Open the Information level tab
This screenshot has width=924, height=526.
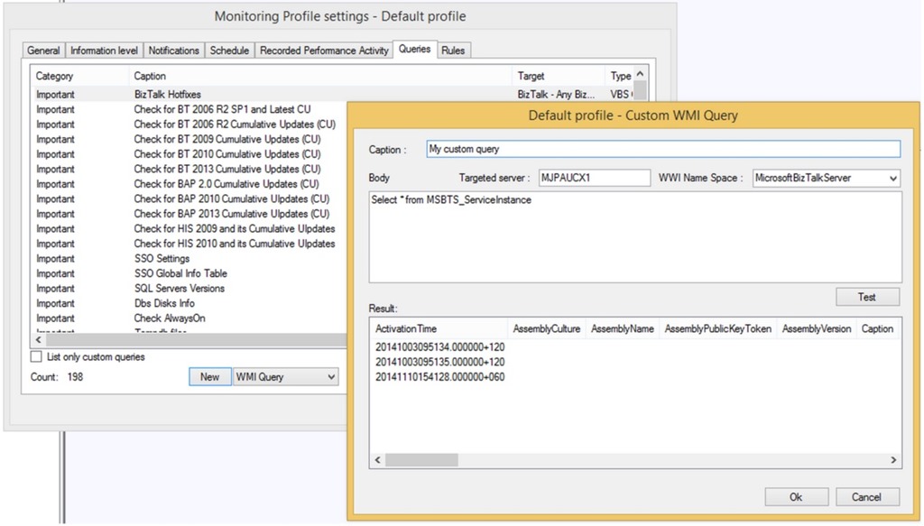[x=104, y=51]
